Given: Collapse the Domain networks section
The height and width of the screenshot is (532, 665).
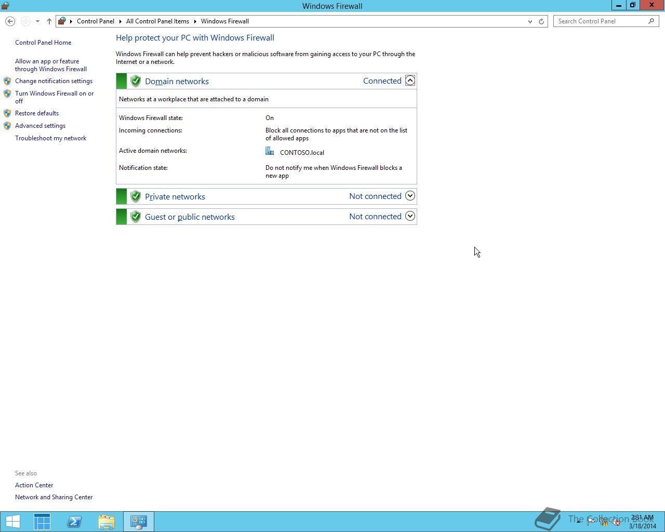Looking at the screenshot, I should [410, 81].
